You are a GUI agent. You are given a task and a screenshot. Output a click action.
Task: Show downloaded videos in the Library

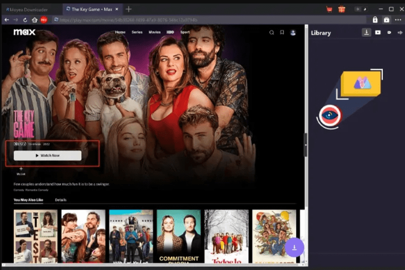378,33
